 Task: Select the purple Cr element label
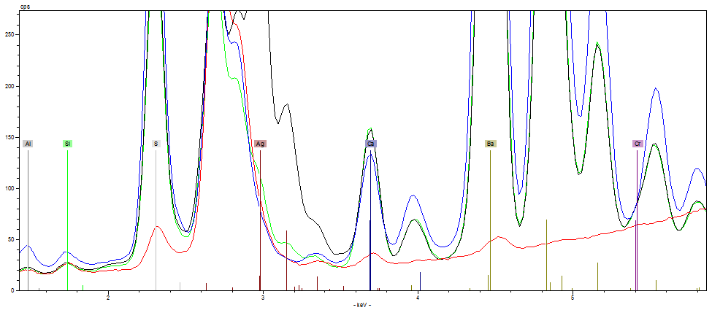(x=638, y=144)
